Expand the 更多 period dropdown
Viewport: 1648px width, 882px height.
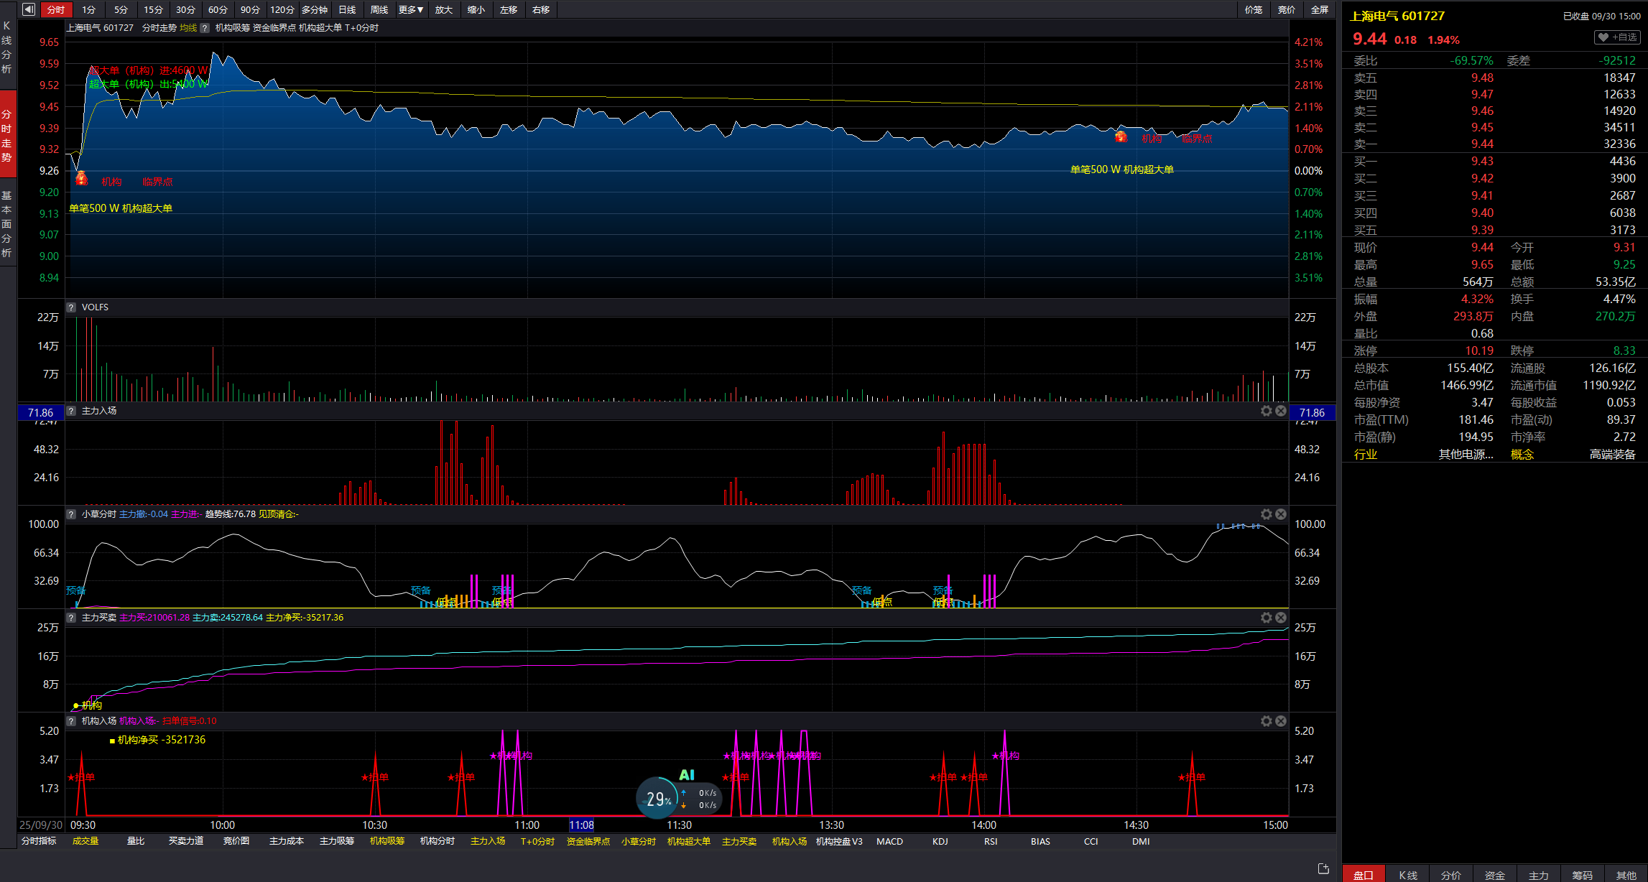coord(411,9)
